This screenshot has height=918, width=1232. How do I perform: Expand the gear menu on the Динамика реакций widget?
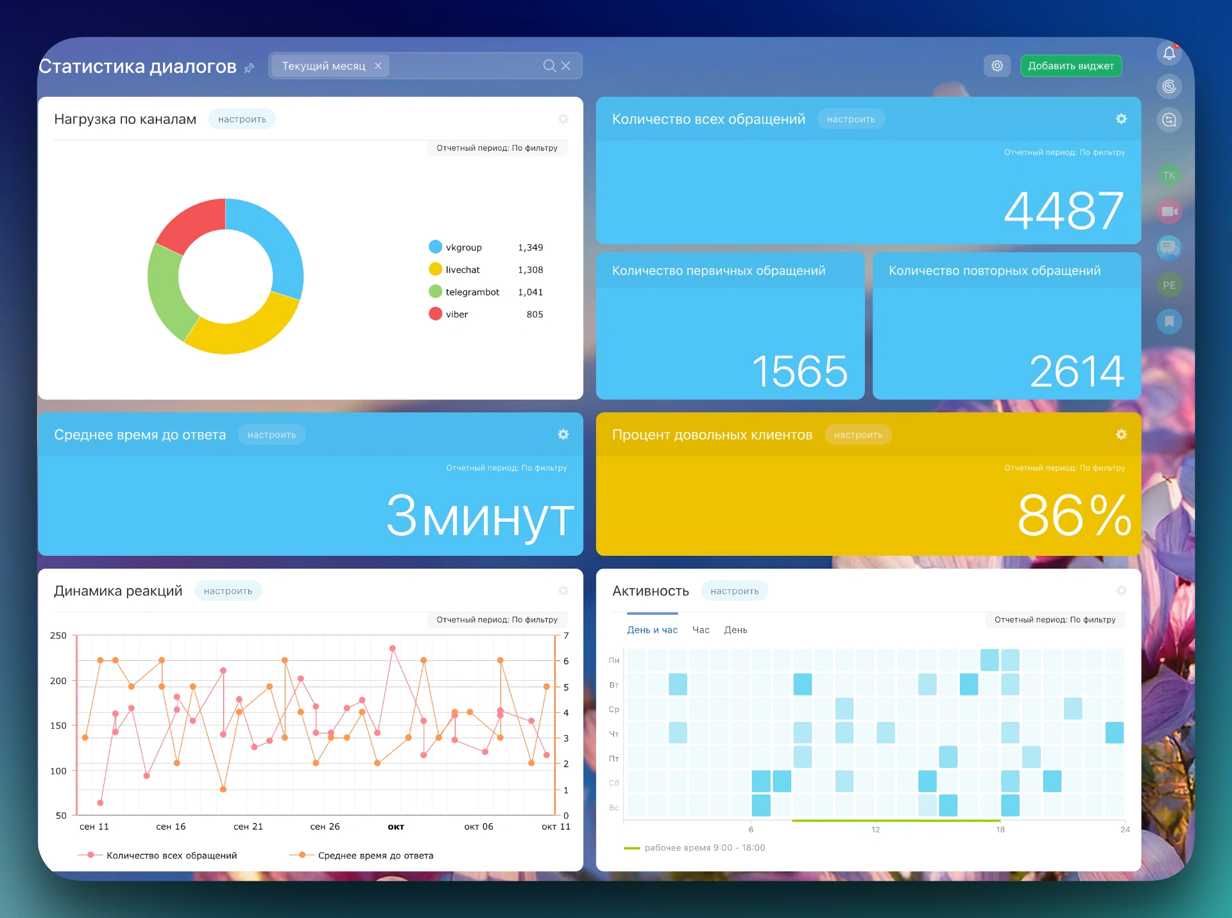pyautogui.click(x=563, y=590)
